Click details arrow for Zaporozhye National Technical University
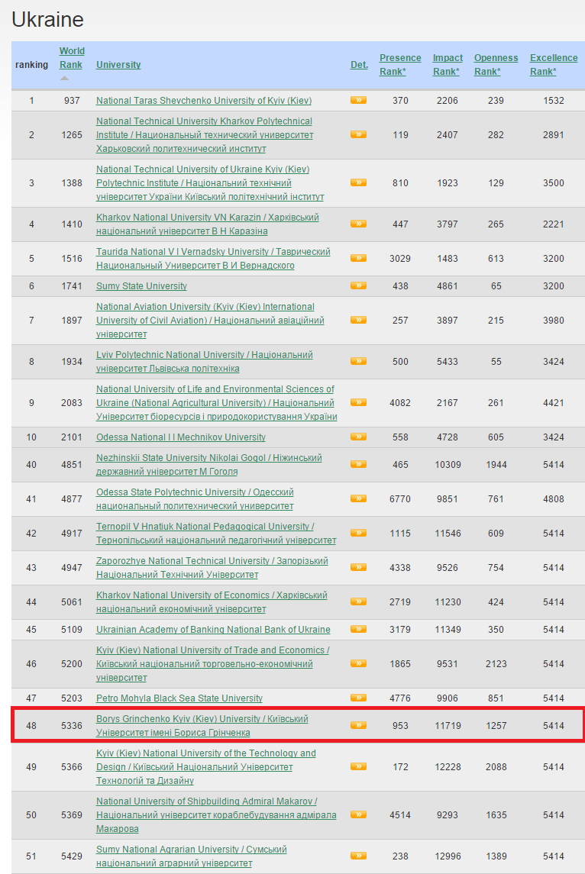The height and width of the screenshot is (874, 585). point(358,567)
